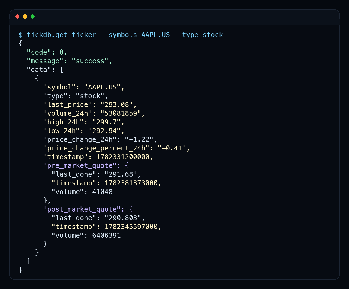The height and width of the screenshot is (289, 349).
Task: Select the pre-market timestamp 1782381373000
Action: (x=131, y=183)
